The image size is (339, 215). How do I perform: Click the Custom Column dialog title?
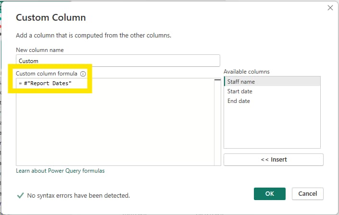pyautogui.click(x=51, y=18)
